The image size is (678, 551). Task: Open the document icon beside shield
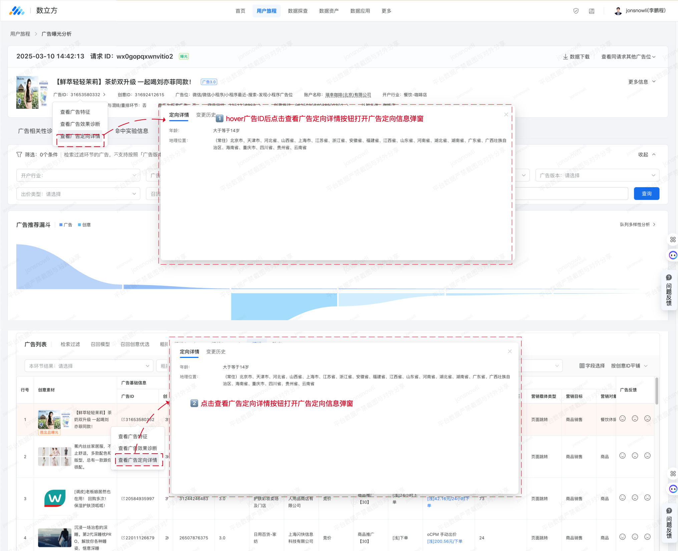592,11
